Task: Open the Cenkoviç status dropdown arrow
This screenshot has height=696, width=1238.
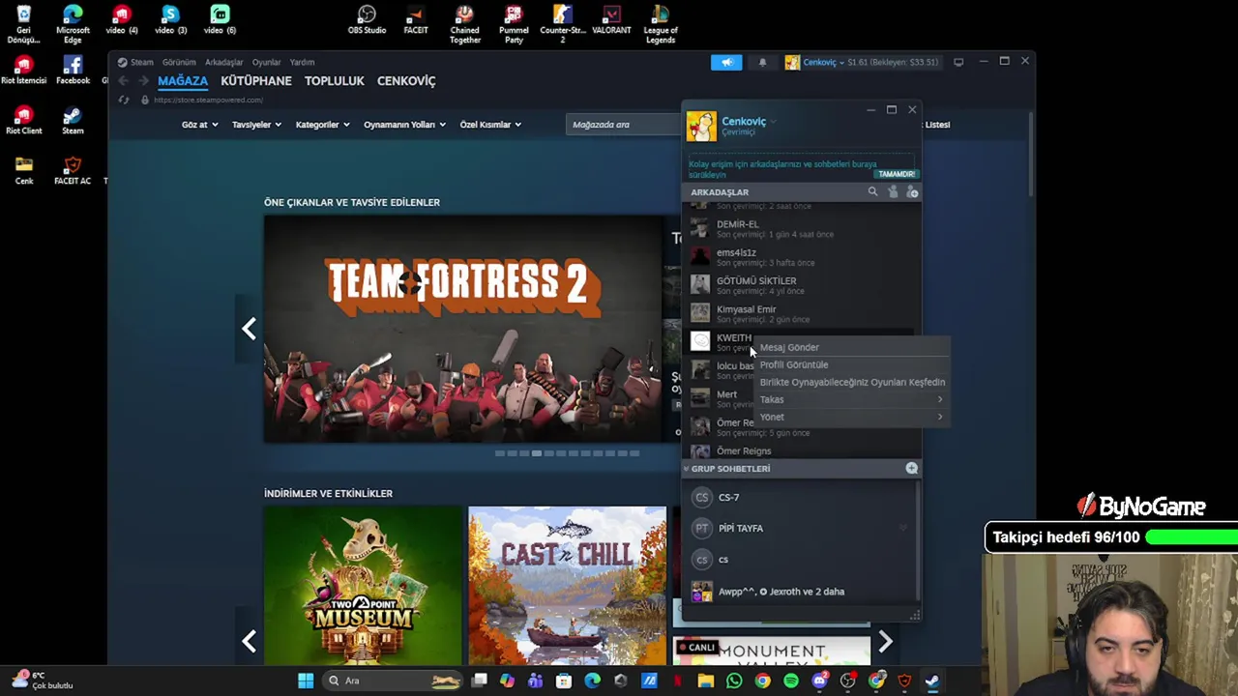Action: point(774,122)
